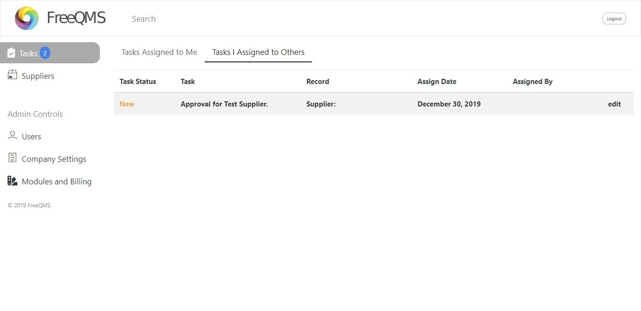Viewport: 641px width, 311px height.
Task: Click the Supplier: record cell
Action: coord(321,104)
